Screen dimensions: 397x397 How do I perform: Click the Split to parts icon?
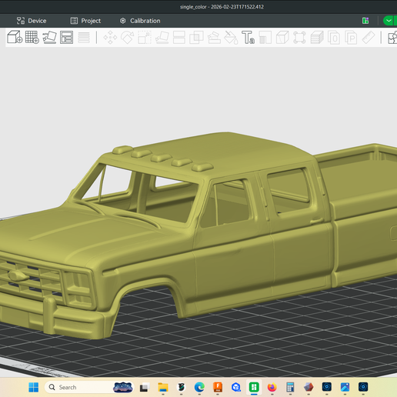pyautogui.click(x=351, y=38)
